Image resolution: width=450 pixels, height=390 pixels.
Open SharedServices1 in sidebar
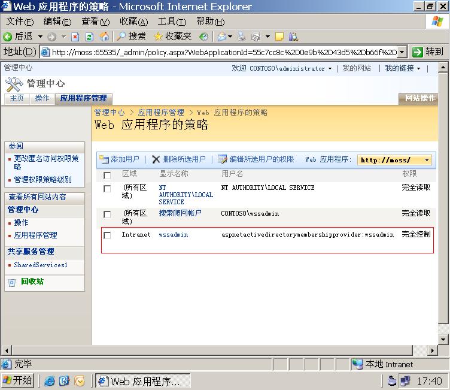coord(41,265)
